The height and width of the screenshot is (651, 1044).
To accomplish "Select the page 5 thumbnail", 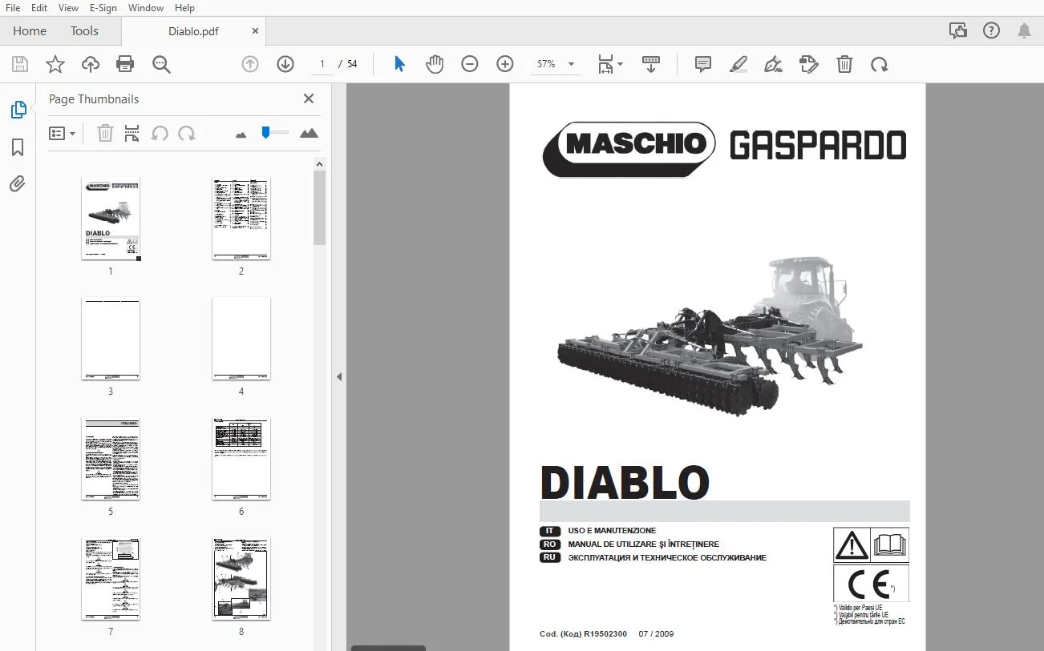I will tap(111, 459).
